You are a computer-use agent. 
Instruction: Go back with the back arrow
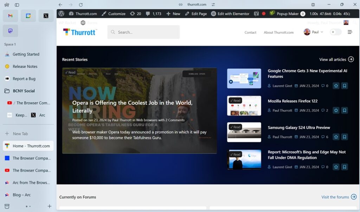[x=60, y=5]
